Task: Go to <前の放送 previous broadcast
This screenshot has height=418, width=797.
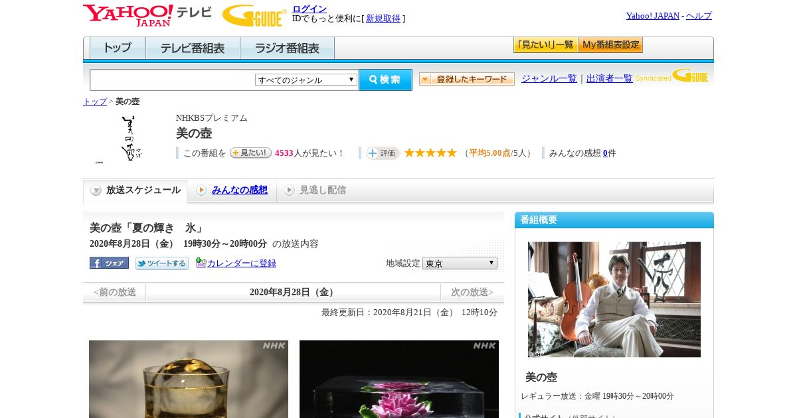Action: click(x=114, y=292)
